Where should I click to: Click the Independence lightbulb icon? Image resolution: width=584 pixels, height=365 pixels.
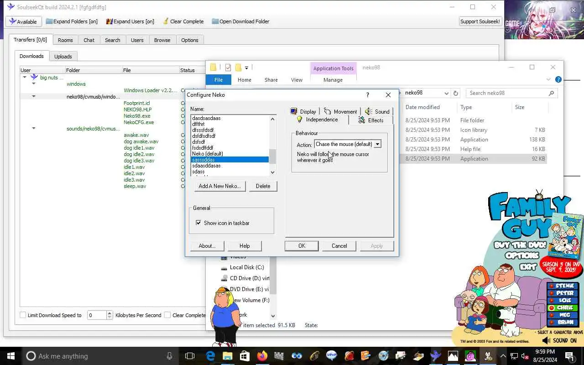[299, 120]
